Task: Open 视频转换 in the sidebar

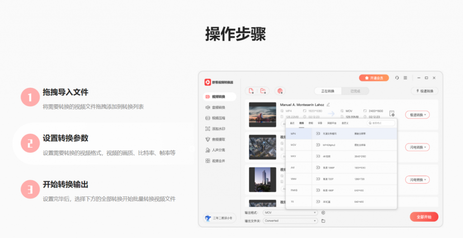Action: pos(219,97)
